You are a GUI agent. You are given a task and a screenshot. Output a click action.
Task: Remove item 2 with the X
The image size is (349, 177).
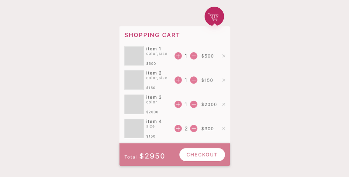pyautogui.click(x=224, y=80)
